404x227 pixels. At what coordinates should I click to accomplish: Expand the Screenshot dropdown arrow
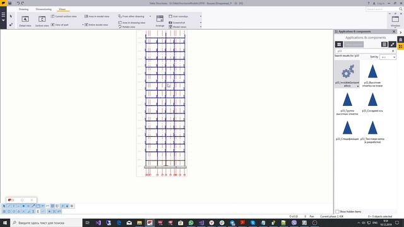coord(201,23)
